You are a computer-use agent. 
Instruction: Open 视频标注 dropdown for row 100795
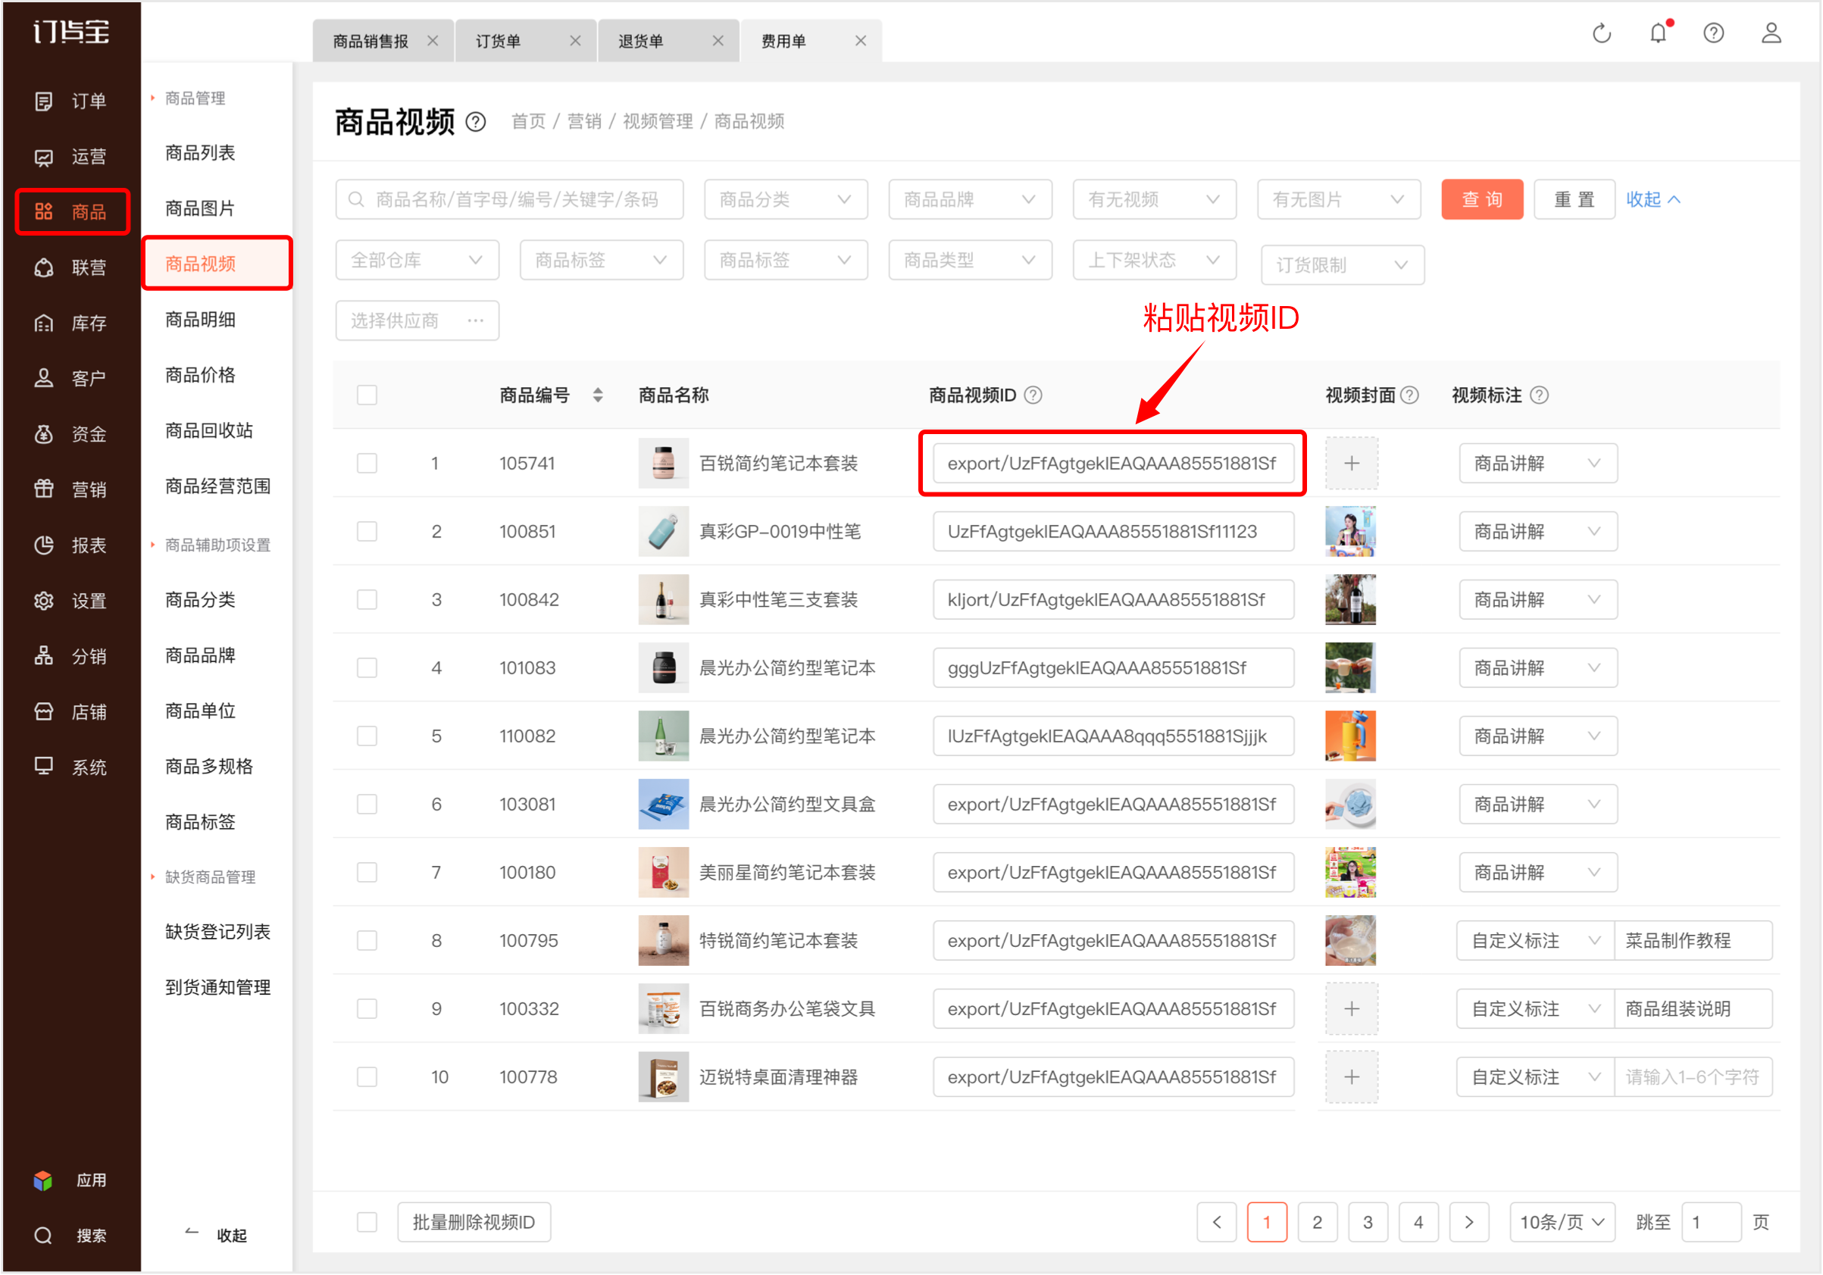(x=1535, y=942)
